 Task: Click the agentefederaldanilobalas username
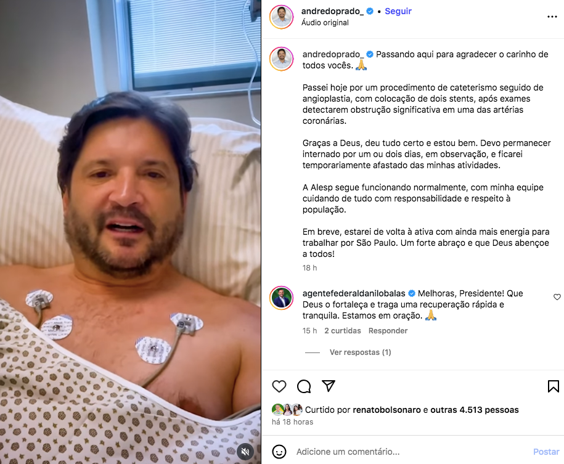coord(354,293)
